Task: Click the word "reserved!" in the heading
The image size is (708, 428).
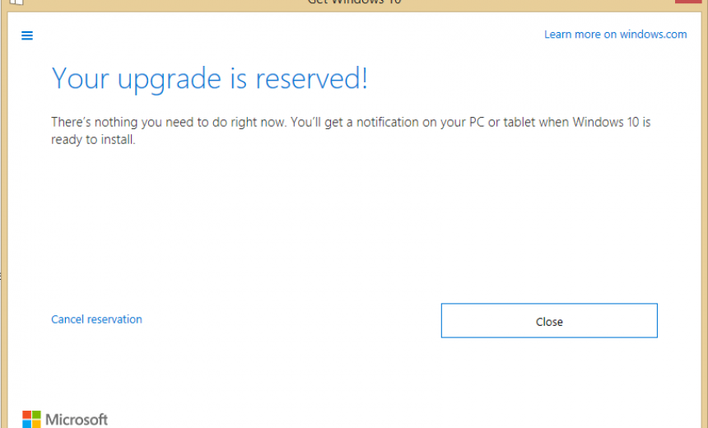Action: [311, 78]
